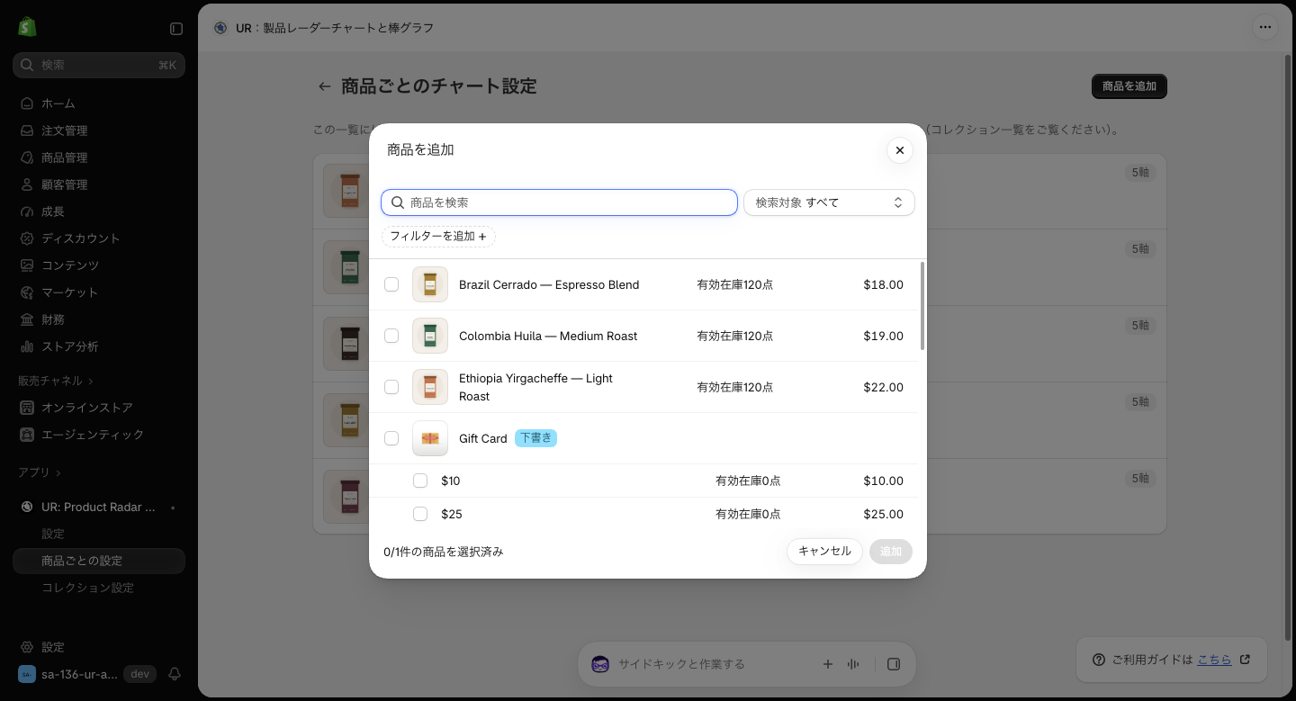Expand the 販売チャネル section

click(56, 381)
